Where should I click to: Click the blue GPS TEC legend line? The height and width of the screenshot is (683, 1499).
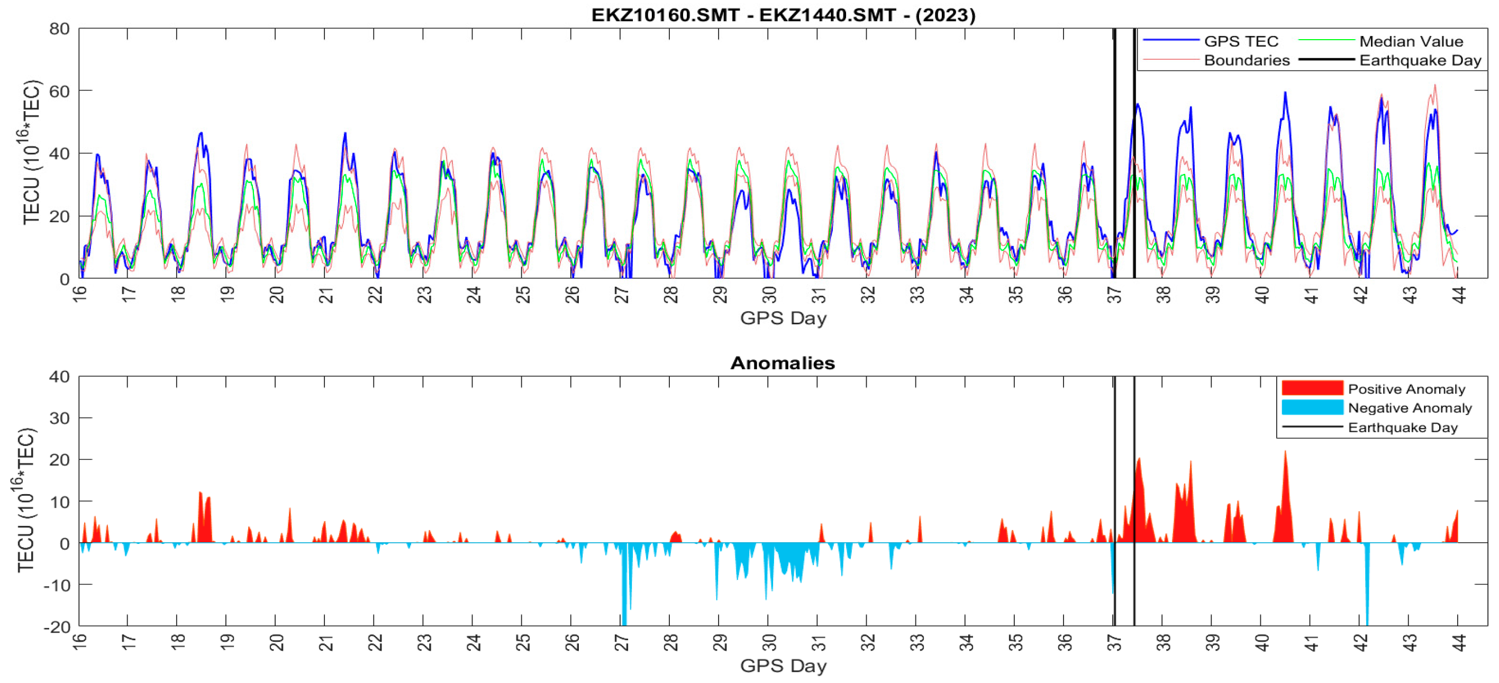click(x=1171, y=40)
